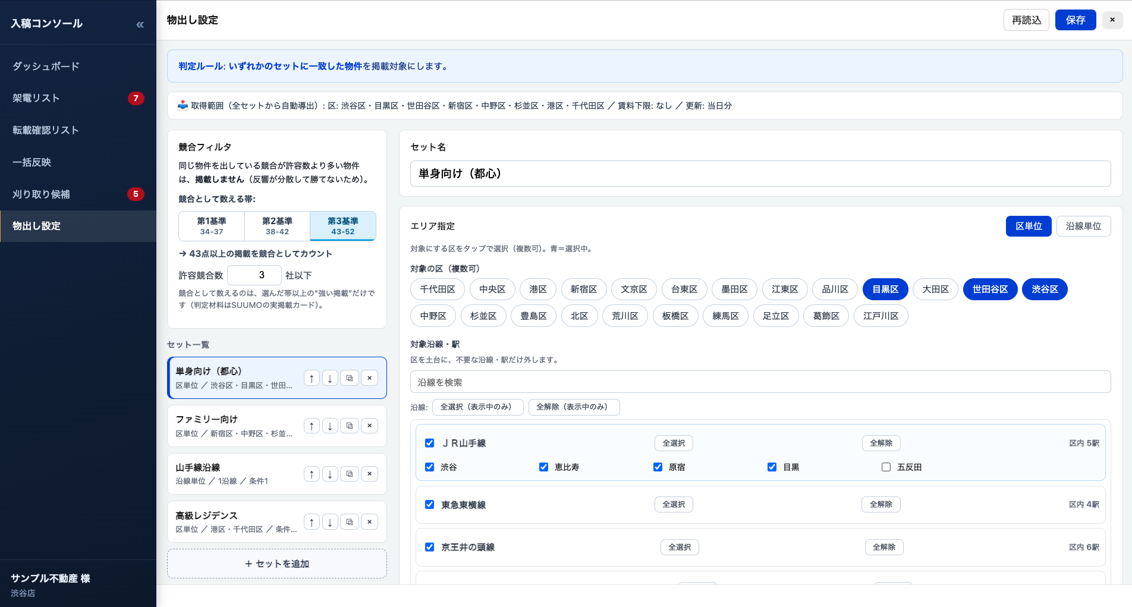The width and height of the screenshot is (1132, 607).
Task: Move the 高級レジデンス set down
Action: coord(330,522)
